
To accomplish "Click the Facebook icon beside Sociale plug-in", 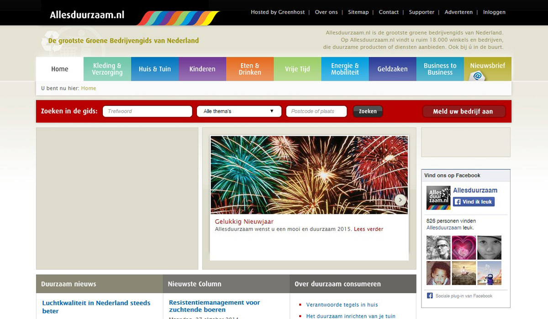I will (430, 296).
